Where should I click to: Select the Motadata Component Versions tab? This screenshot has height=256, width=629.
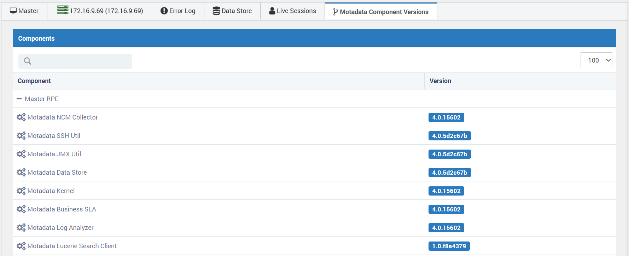381,12
